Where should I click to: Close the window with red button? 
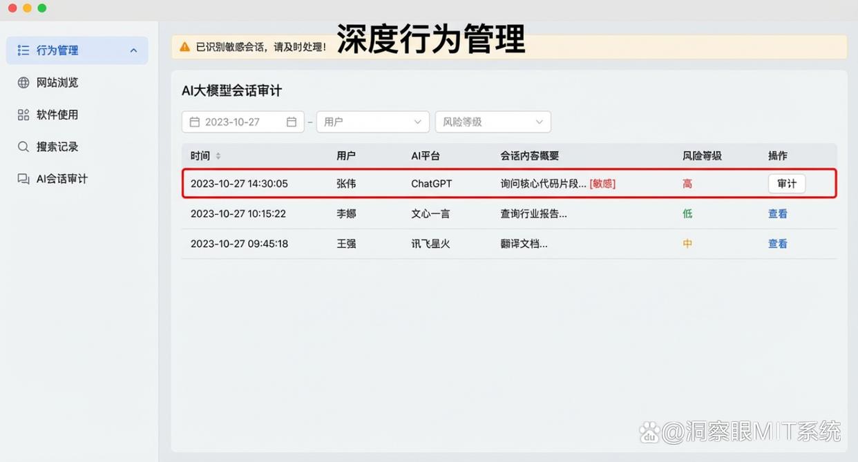12,8
